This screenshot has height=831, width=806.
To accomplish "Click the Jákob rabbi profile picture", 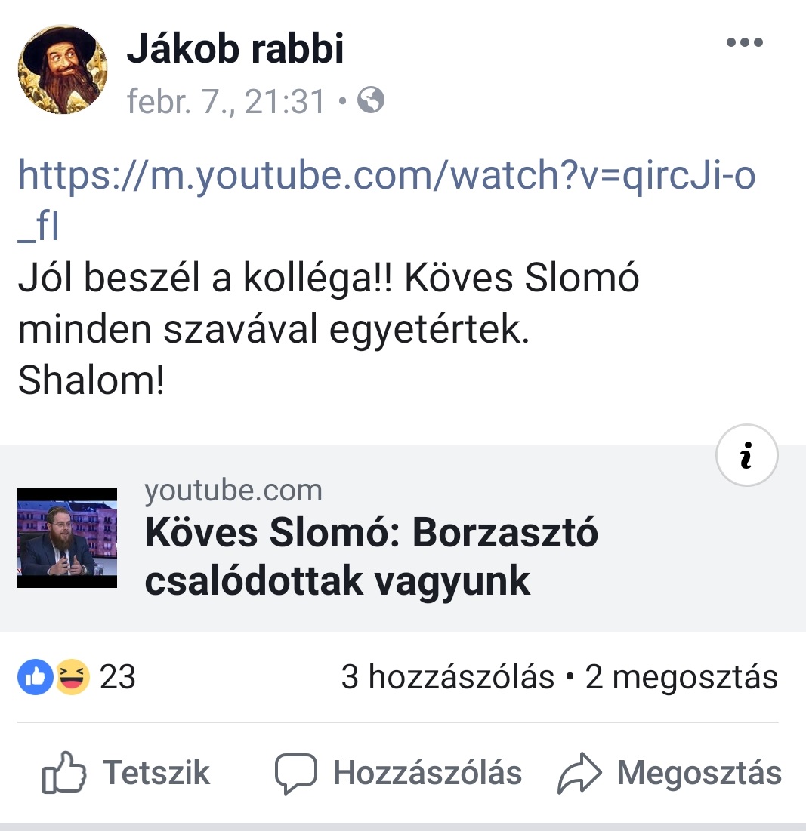I will coord(63,69).
